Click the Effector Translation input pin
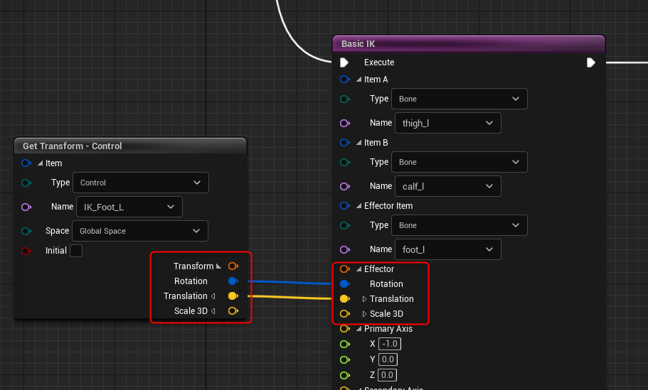The width and height of the screenshot is (648, 390). [x=345, y=298]
